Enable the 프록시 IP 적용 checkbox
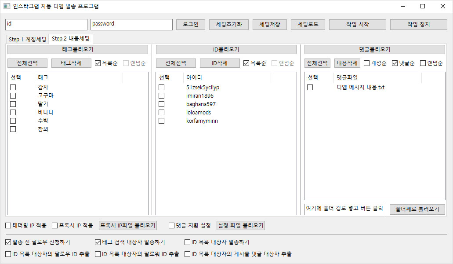 pos(54,226)
